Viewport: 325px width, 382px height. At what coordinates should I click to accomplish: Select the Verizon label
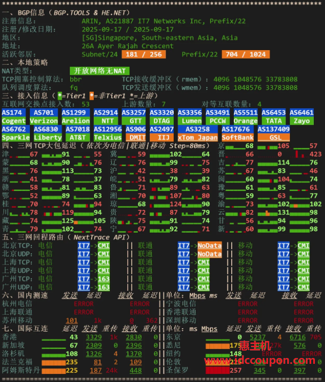[44, 121]
